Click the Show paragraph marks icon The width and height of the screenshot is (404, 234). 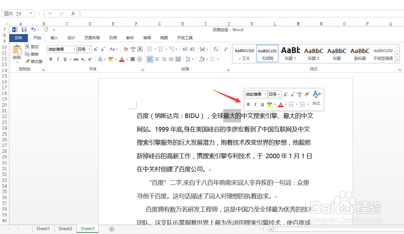(226, 49)
